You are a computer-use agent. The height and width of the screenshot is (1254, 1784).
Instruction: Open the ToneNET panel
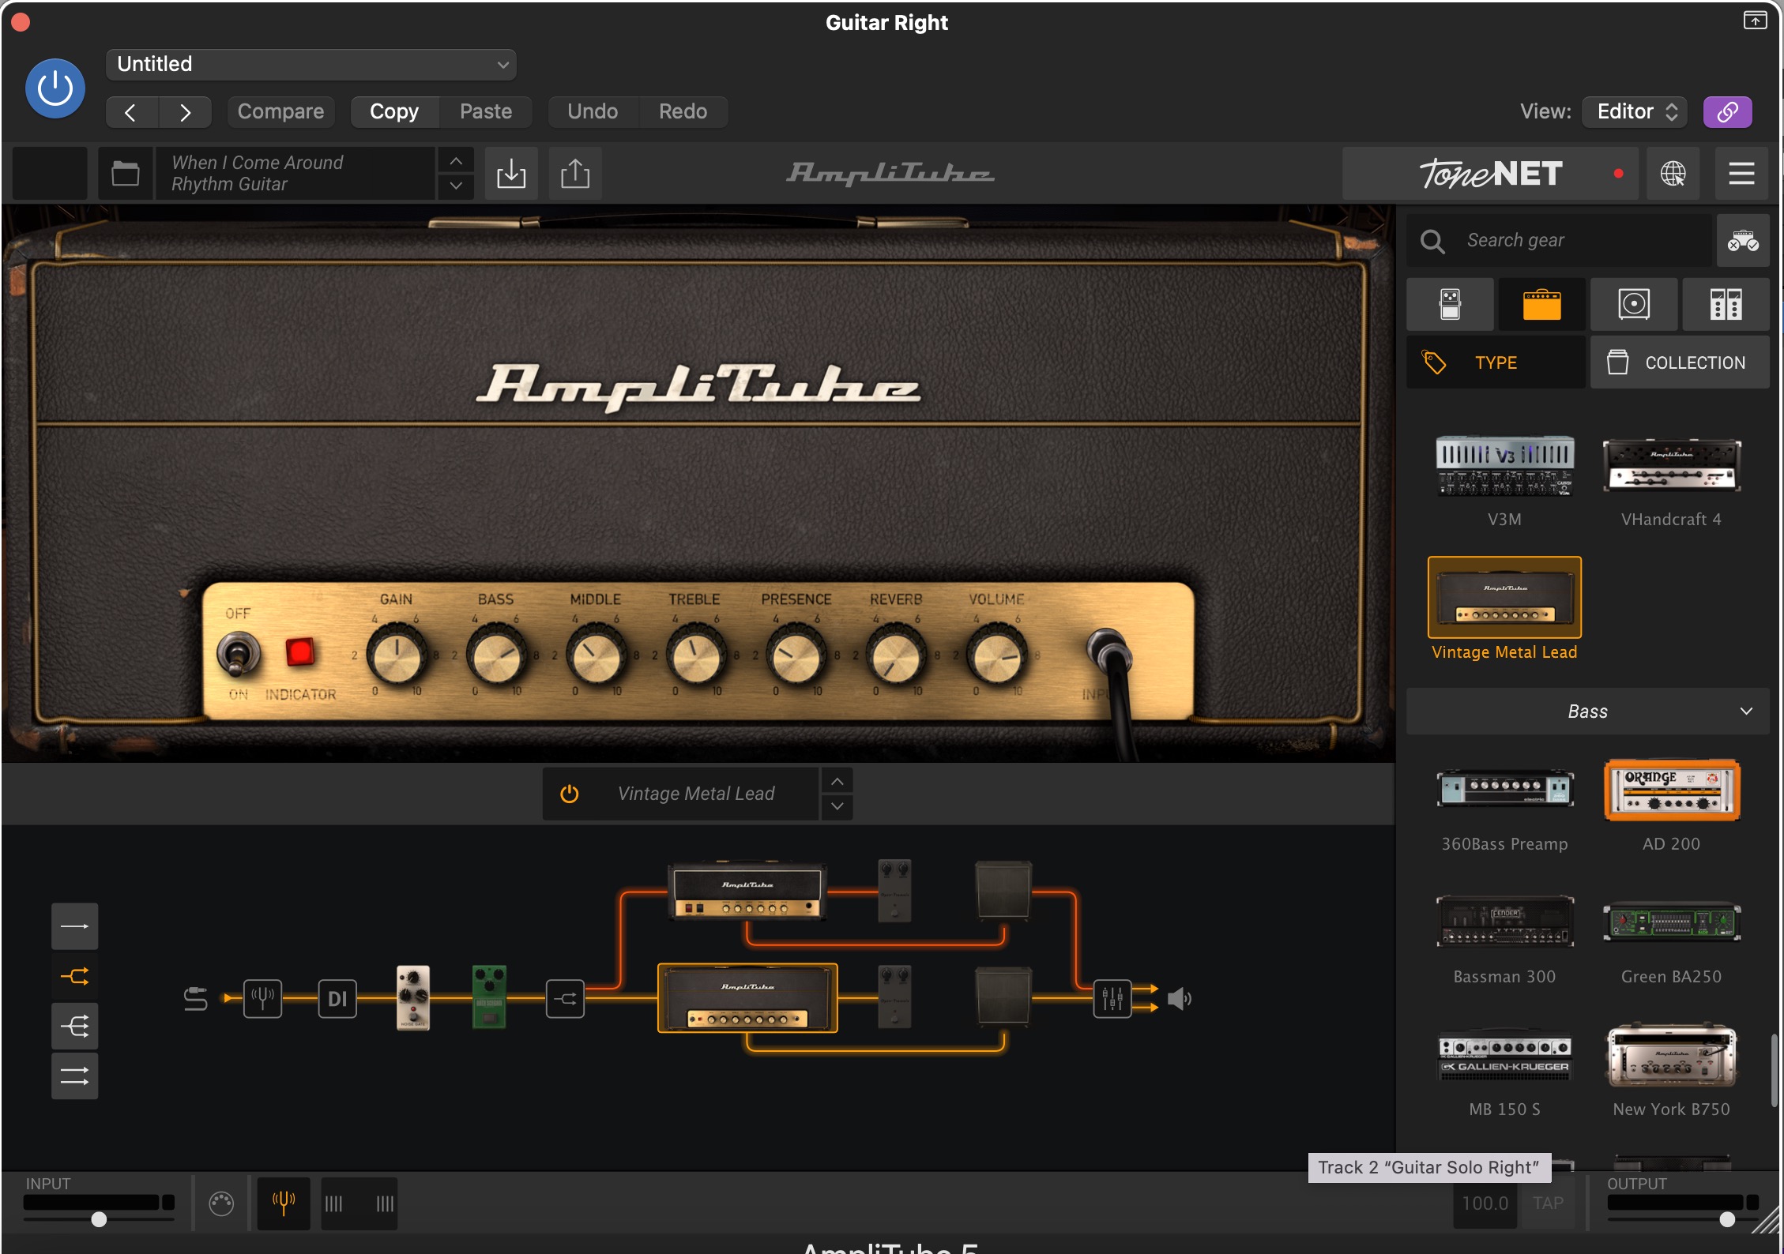pos(1489,173)
